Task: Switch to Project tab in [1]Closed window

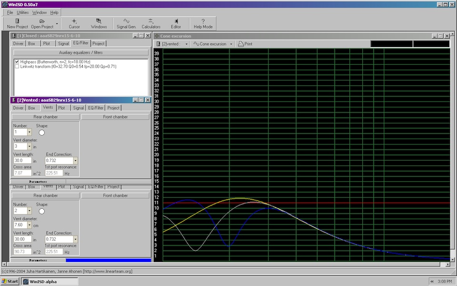Action: pyautogui.click(x=99, y=43)
